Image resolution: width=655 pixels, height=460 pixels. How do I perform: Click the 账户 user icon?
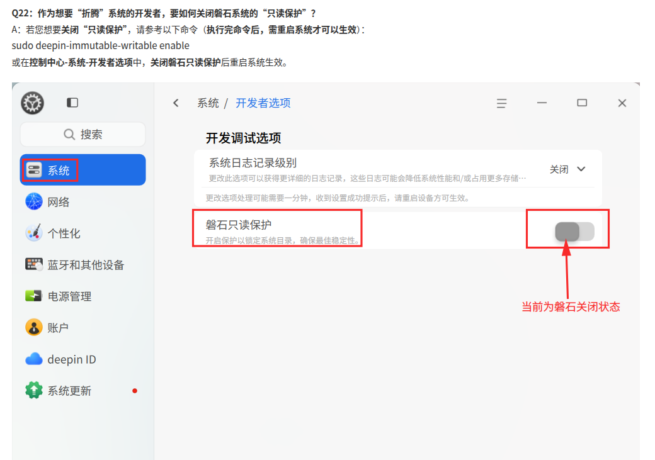pyautogui.click(x=34, y=328)
